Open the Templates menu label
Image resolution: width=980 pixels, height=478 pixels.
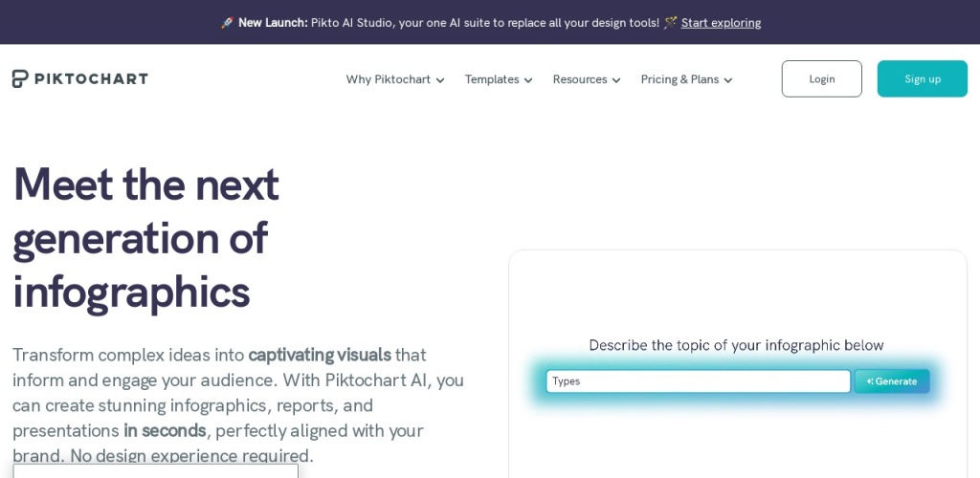pyautogui.click(x=492, y=79)
